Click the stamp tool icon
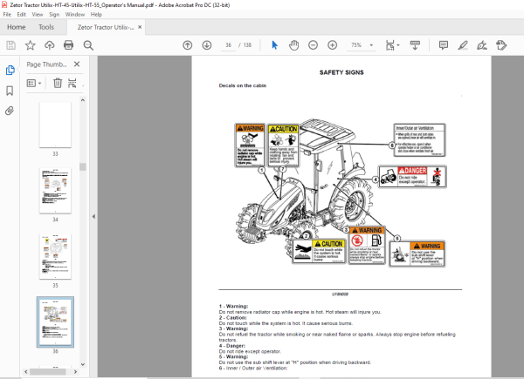Viewport: 524px width, 379px height. [x=501, y=45]
